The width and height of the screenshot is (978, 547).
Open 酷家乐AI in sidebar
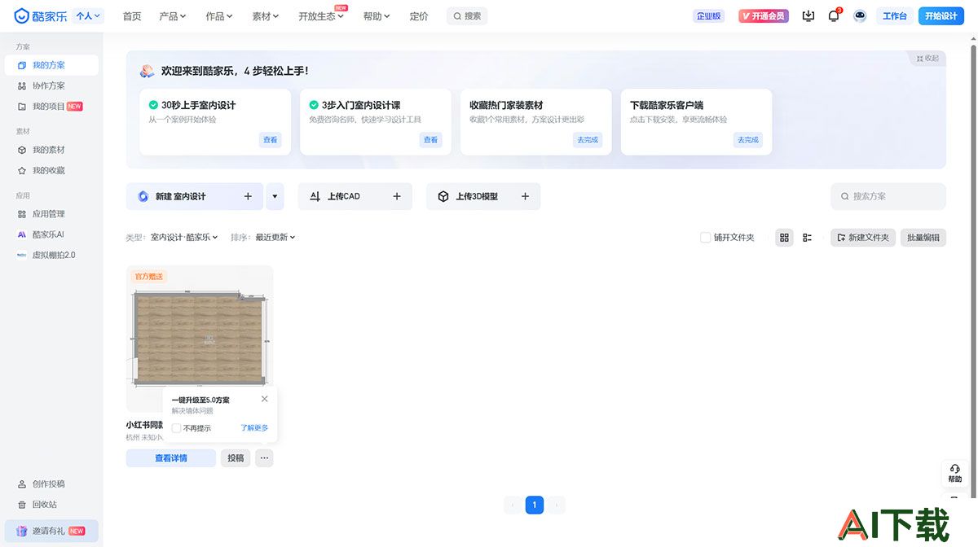pyautogui.click(x=51, y=234)
